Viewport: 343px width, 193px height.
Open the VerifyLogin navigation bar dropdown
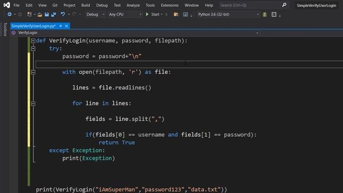[257, 33]
